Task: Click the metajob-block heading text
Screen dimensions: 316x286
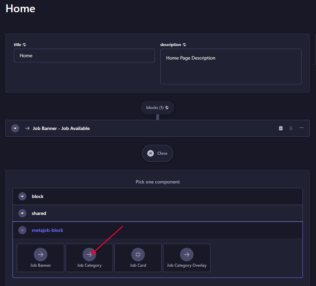Action: (x=47, y=230)
